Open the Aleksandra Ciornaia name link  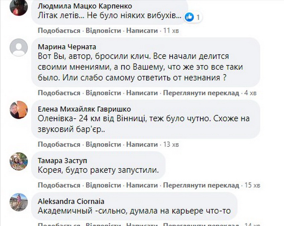tap(71, 201)
